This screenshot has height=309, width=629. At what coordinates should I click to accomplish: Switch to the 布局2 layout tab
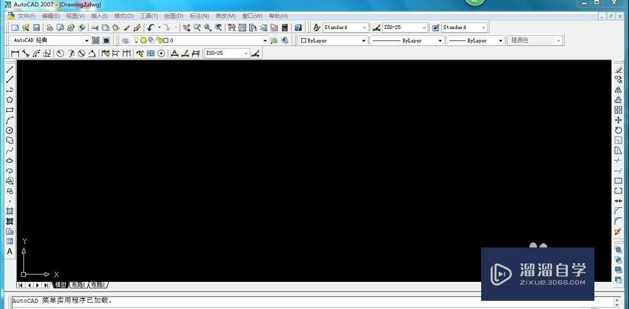point(97,285)
